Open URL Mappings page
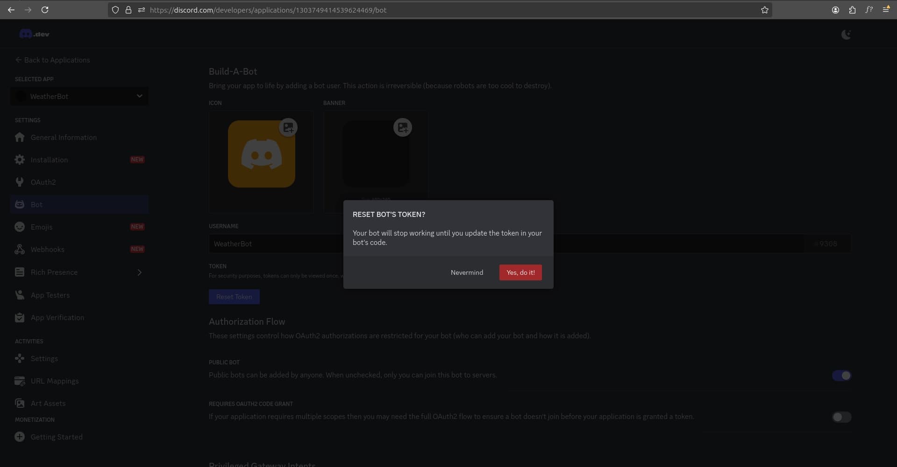Image resolution: width=897 pixels, height=467 pixels. coord(79,381)
